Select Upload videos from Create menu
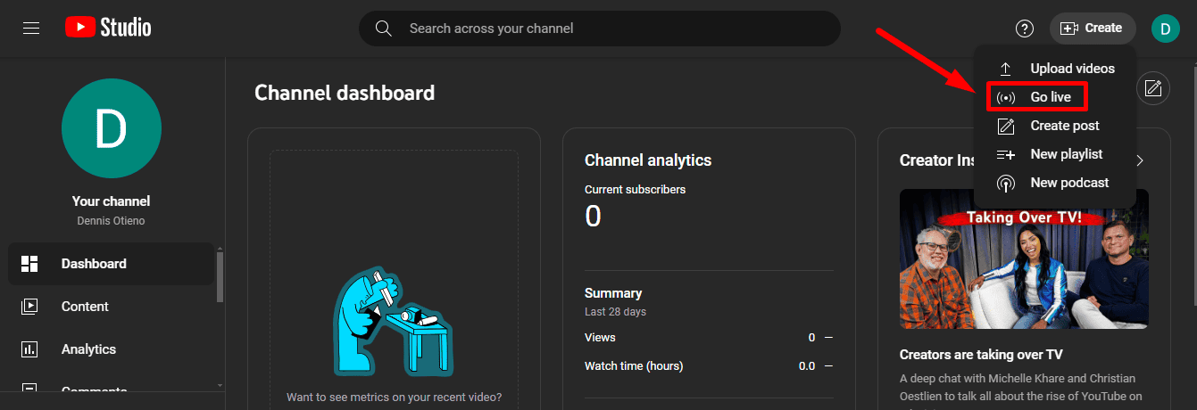 [x=1071, y=69]
